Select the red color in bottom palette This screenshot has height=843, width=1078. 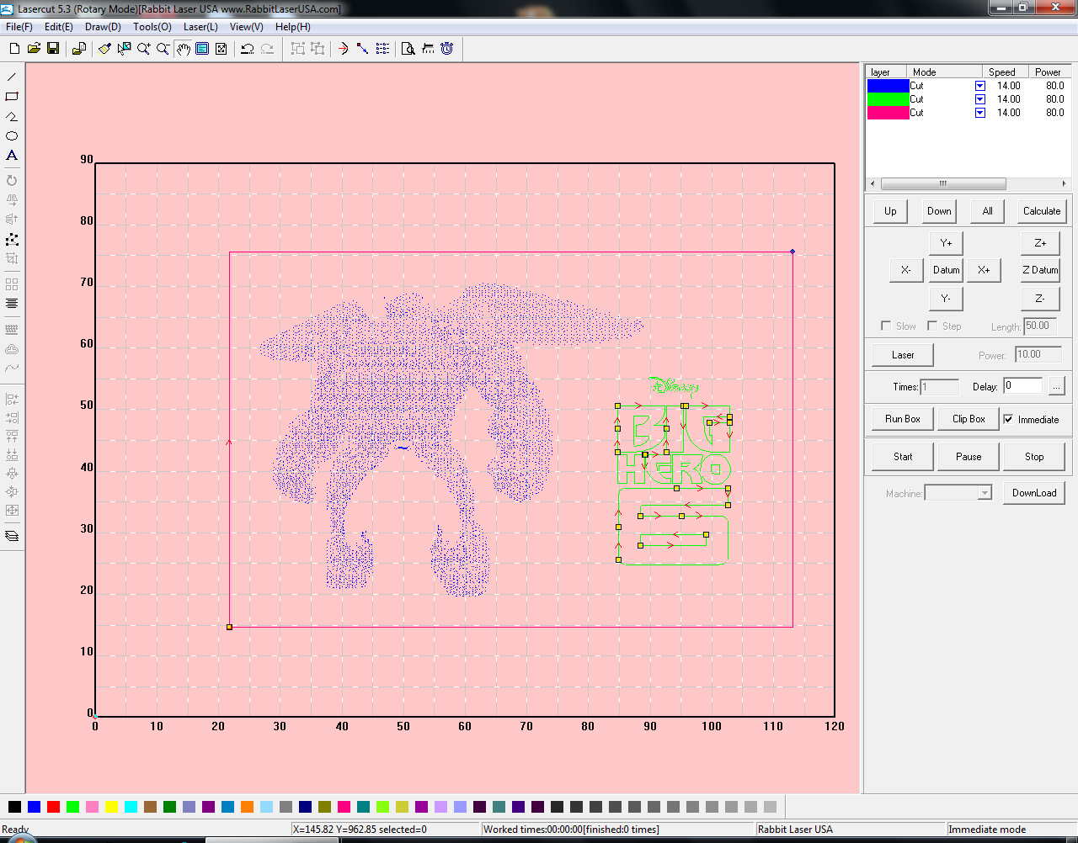point(53,807)
